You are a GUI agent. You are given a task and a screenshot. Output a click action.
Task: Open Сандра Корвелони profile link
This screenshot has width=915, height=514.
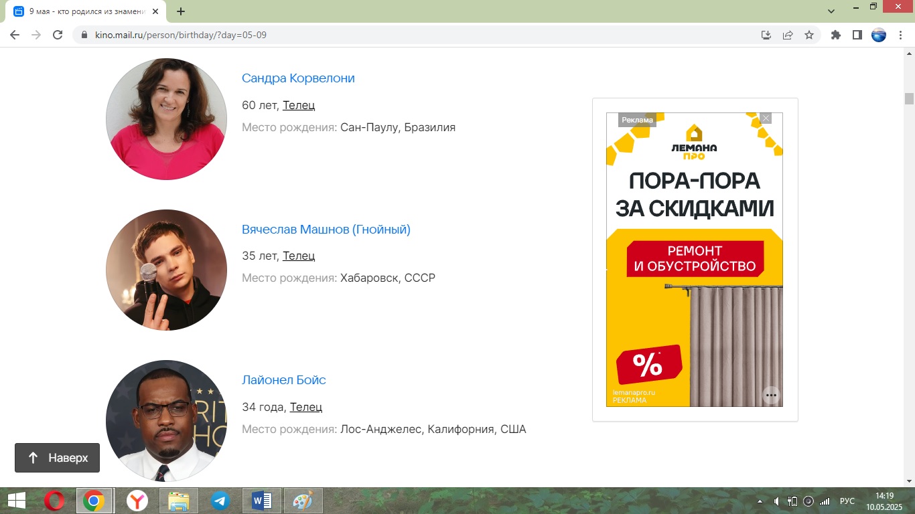[x=298, y=78]
